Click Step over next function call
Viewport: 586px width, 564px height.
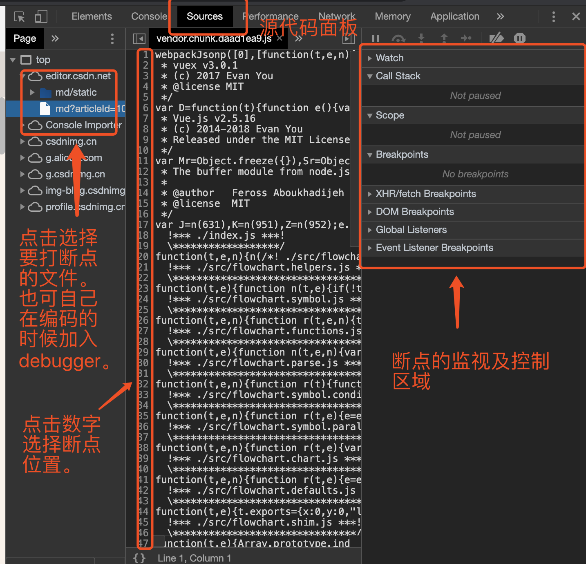pos(398,38)
